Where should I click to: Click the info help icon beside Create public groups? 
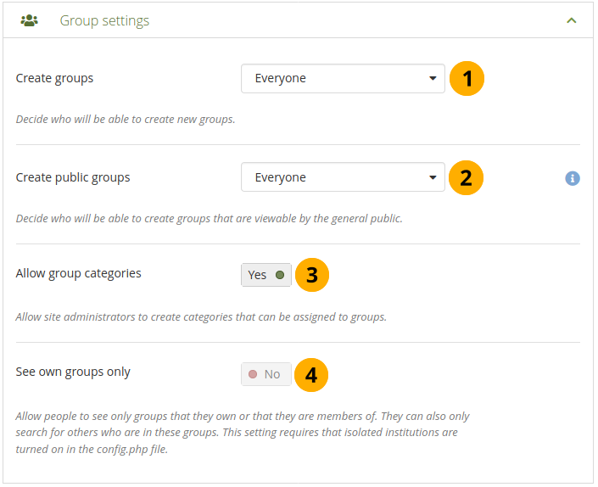point(573,178)
